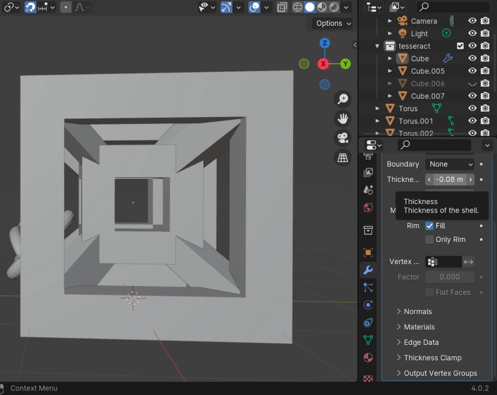Toggle camera view icon in viewport
Viewport: 497px width, 395px height.
[343, 138]
